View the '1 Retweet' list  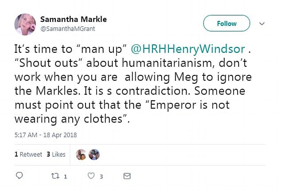click(x=28, y=154)
